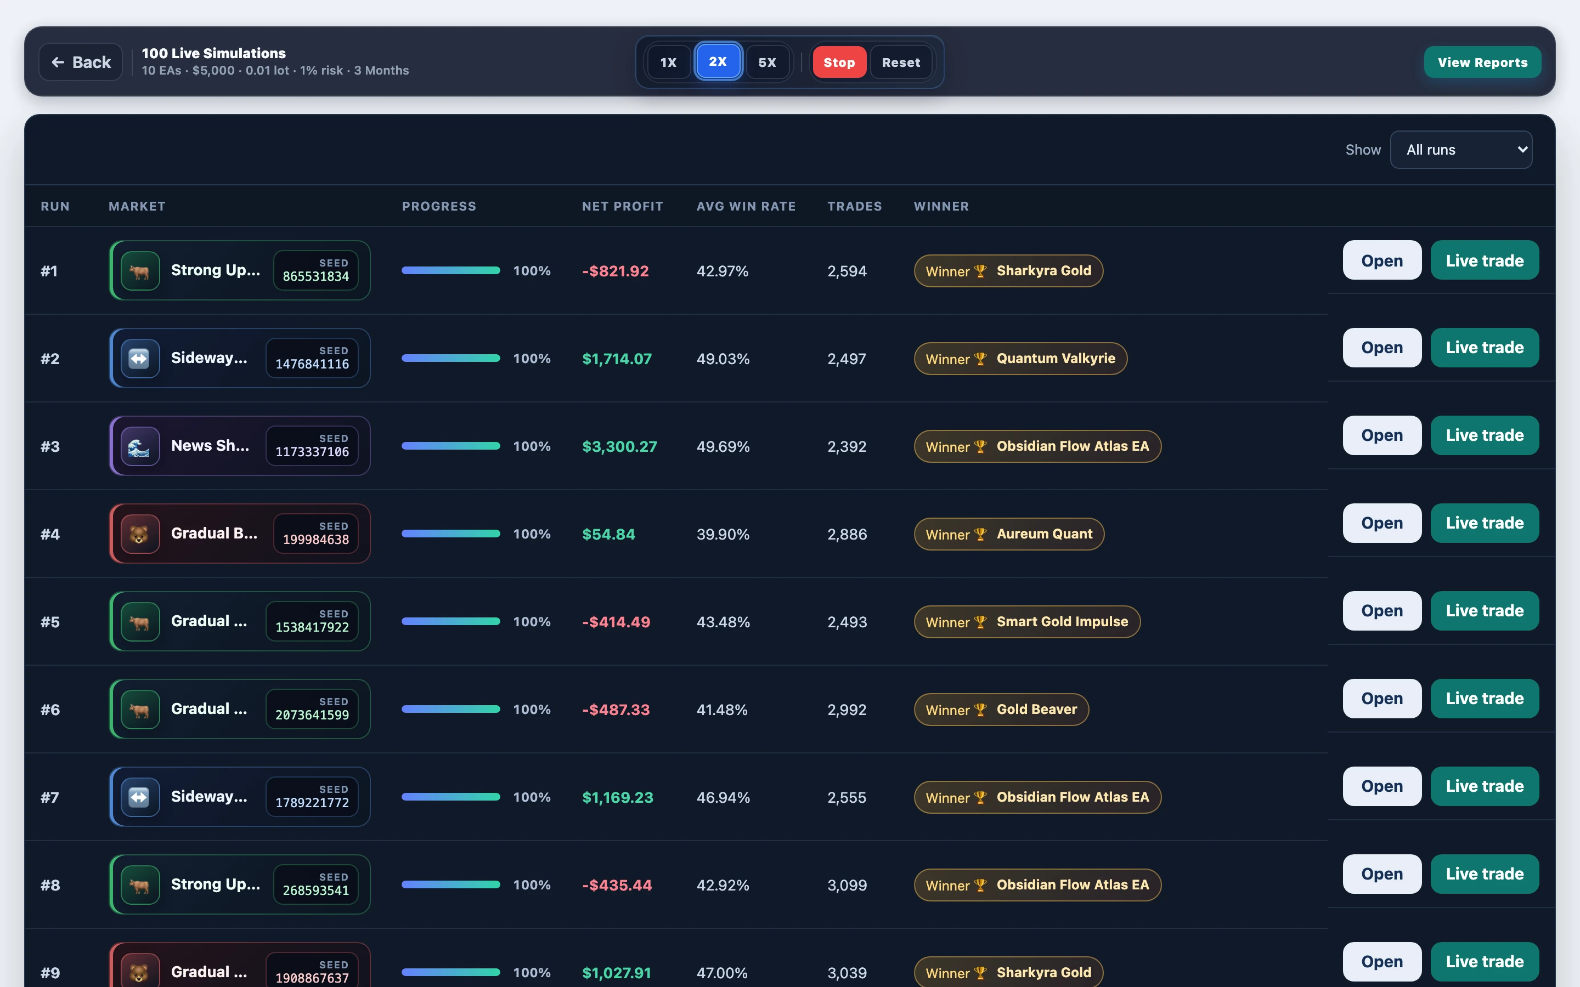Click trophy icon beside Gold Beaver
Image resolution: width=1580 pixels, height=987 pixels.
point(980,710)
